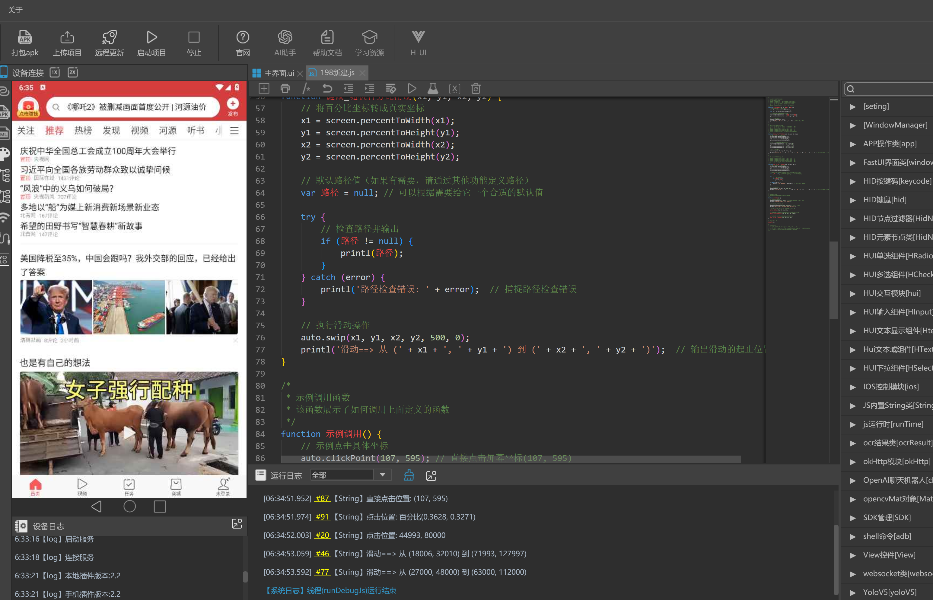Open the 官网 official site
The image size is (933, 600).
click(243, 43)
